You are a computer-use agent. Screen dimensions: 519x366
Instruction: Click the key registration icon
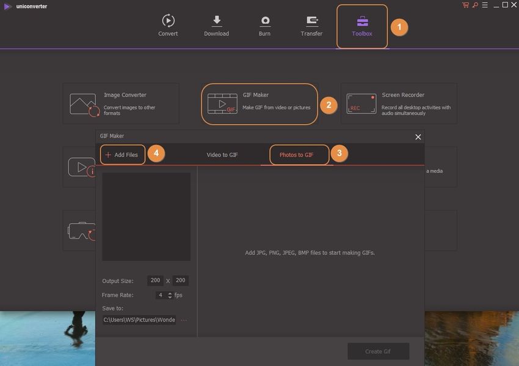474,5
